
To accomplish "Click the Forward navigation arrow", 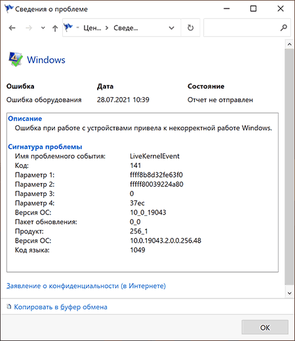I will [x=29, y=28].
